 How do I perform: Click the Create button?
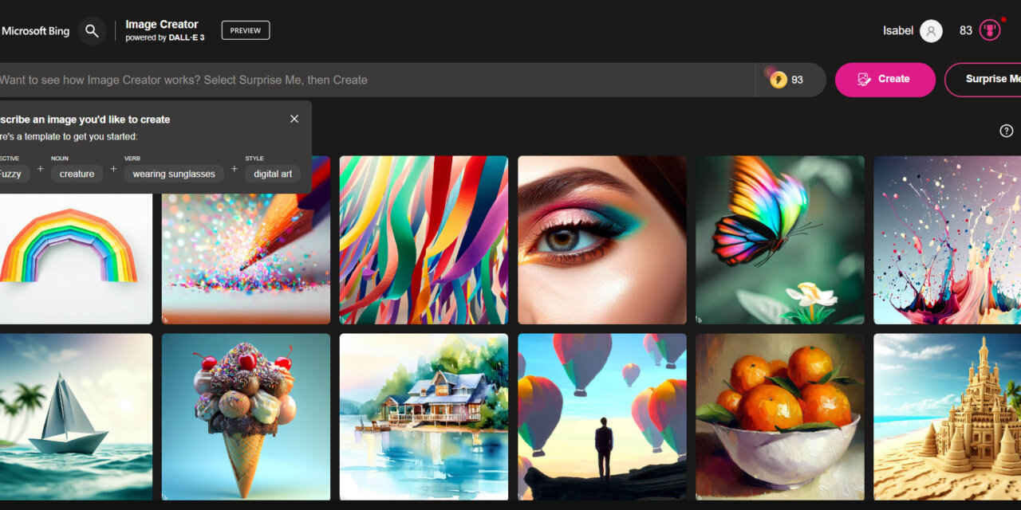pyautogui.click(x=885, y=80)
